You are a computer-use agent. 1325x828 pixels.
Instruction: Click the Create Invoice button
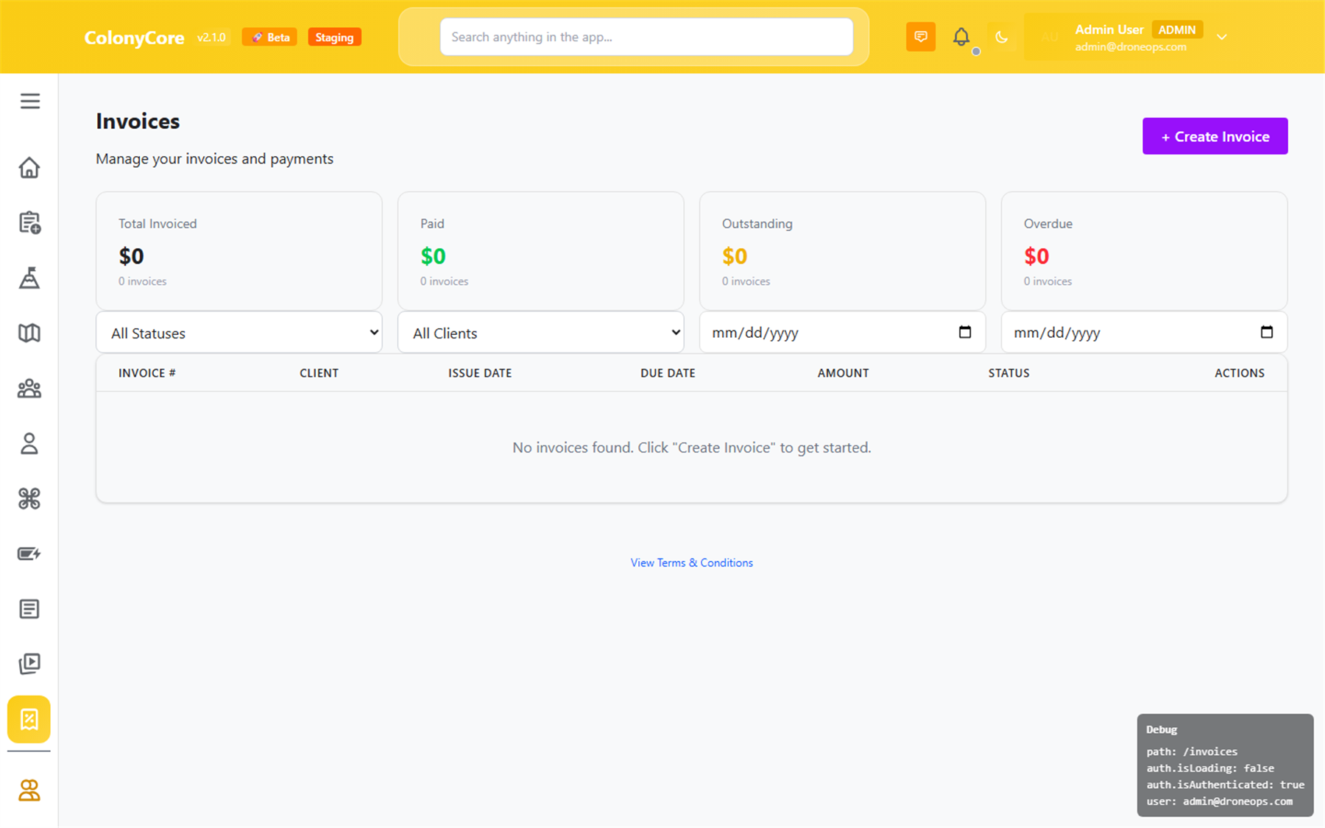point(1215,136)
